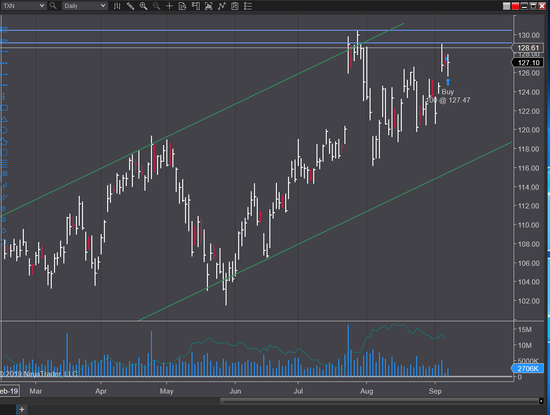
Task: Open the Data Series dialog
Action: (x=209, y=6)
